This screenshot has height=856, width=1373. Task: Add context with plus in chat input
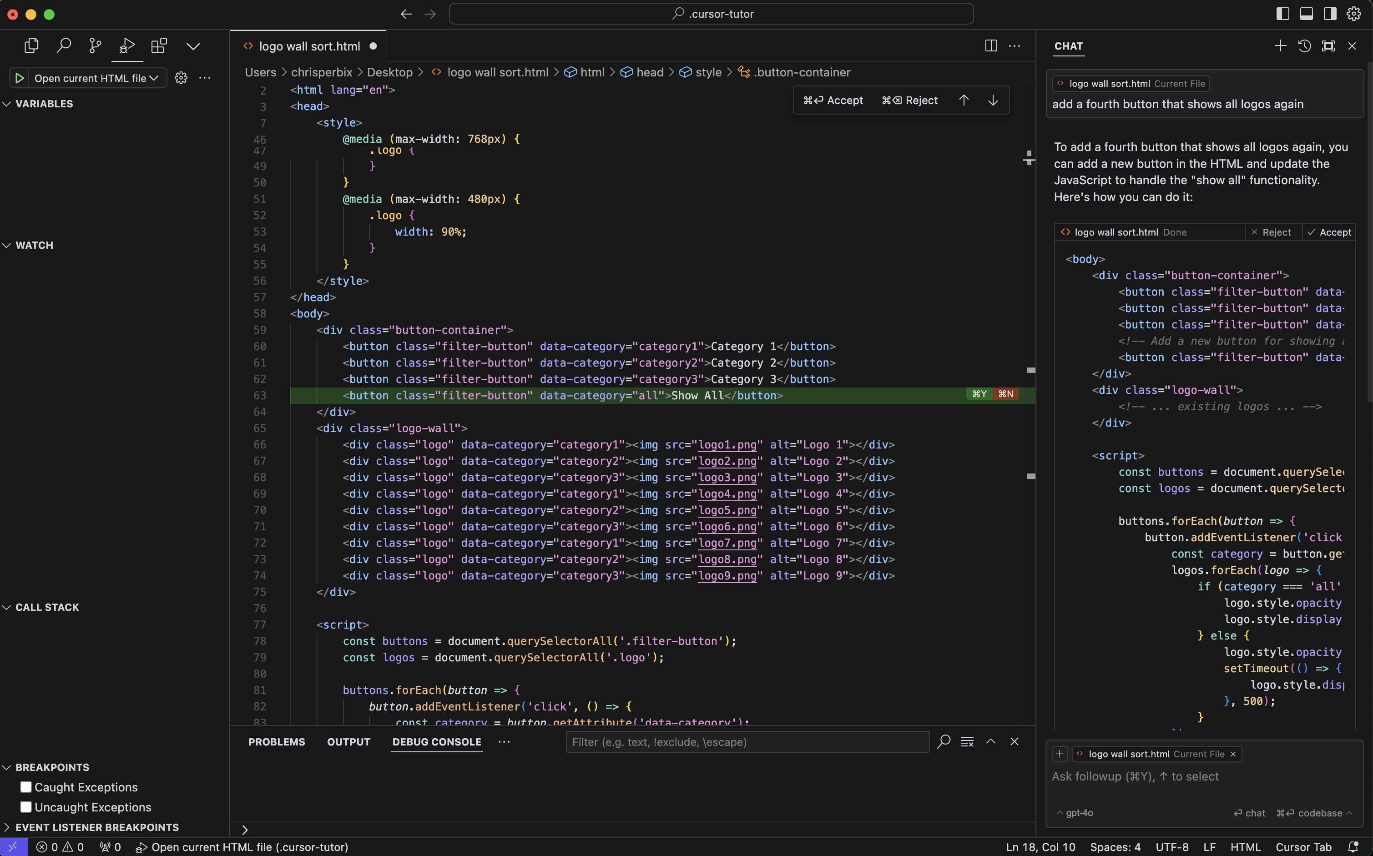1060,754
